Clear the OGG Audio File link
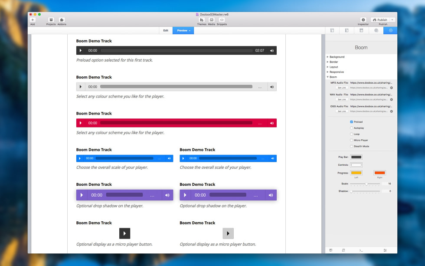 tap(391, 112)
